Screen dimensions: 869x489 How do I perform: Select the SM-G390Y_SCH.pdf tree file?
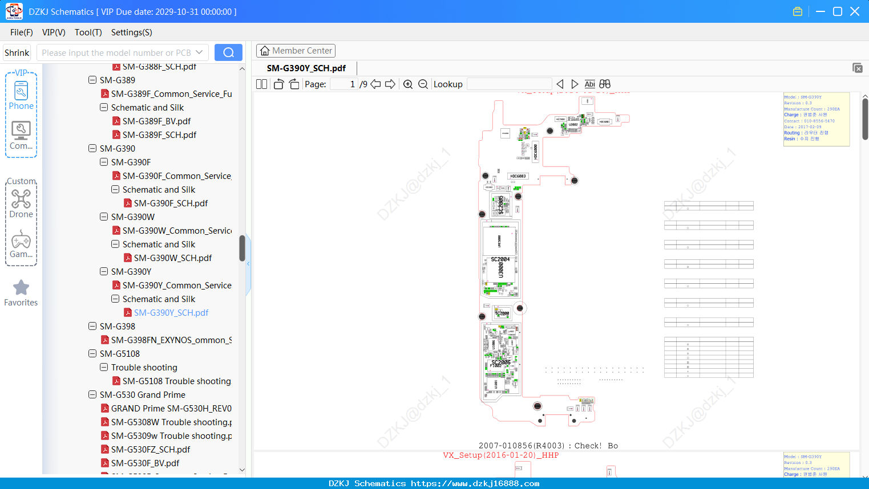(x=165, y=312)
